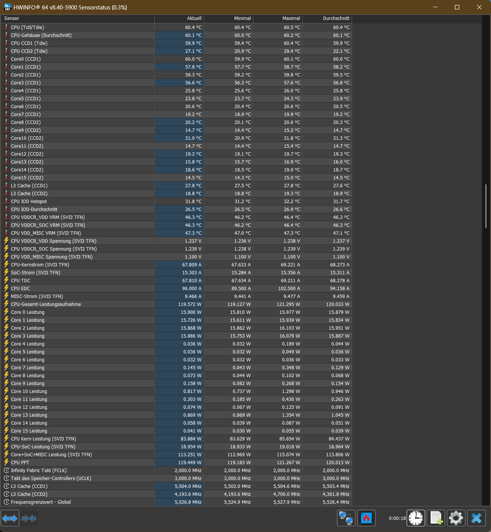Viewport: 491px width, 532px height.
Task: Select the Core 3 Leistung row
Action: click(x=177, y=336)
